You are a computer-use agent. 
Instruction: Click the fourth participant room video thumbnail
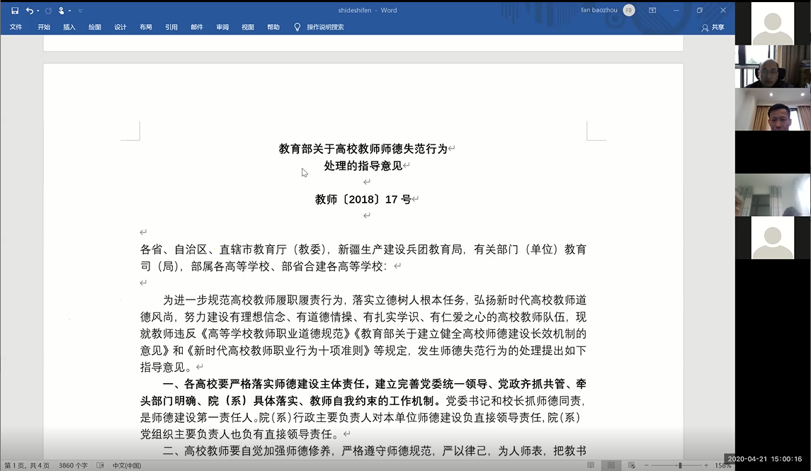pos(773,195)
